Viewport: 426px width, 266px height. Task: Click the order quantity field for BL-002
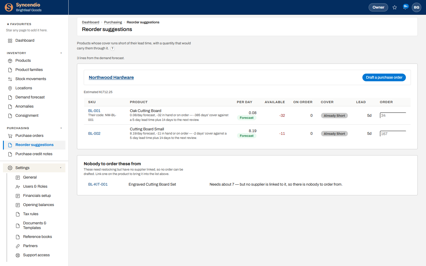click(393, 134)
